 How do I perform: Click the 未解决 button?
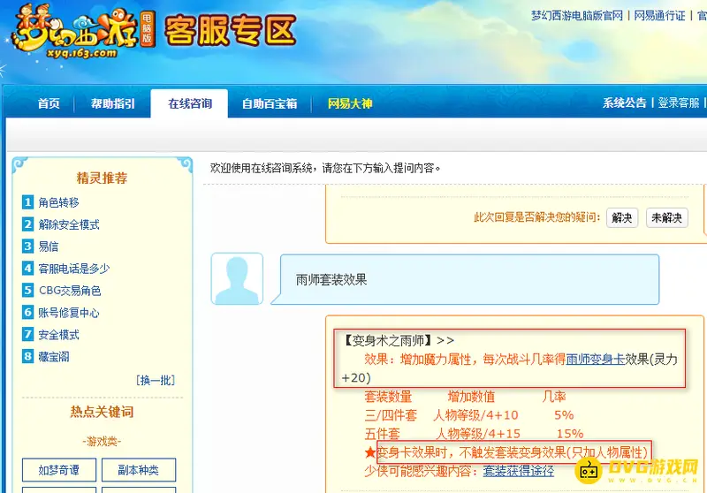666,217
